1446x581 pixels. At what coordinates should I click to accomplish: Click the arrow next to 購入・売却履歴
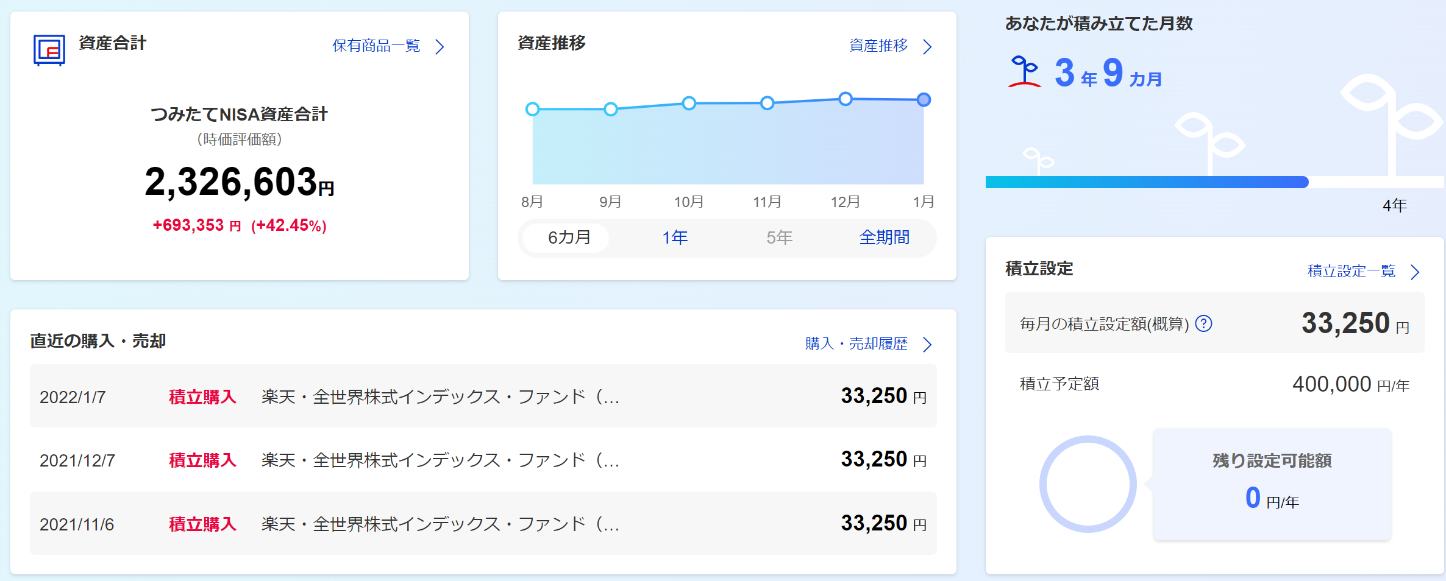point(927,345)
